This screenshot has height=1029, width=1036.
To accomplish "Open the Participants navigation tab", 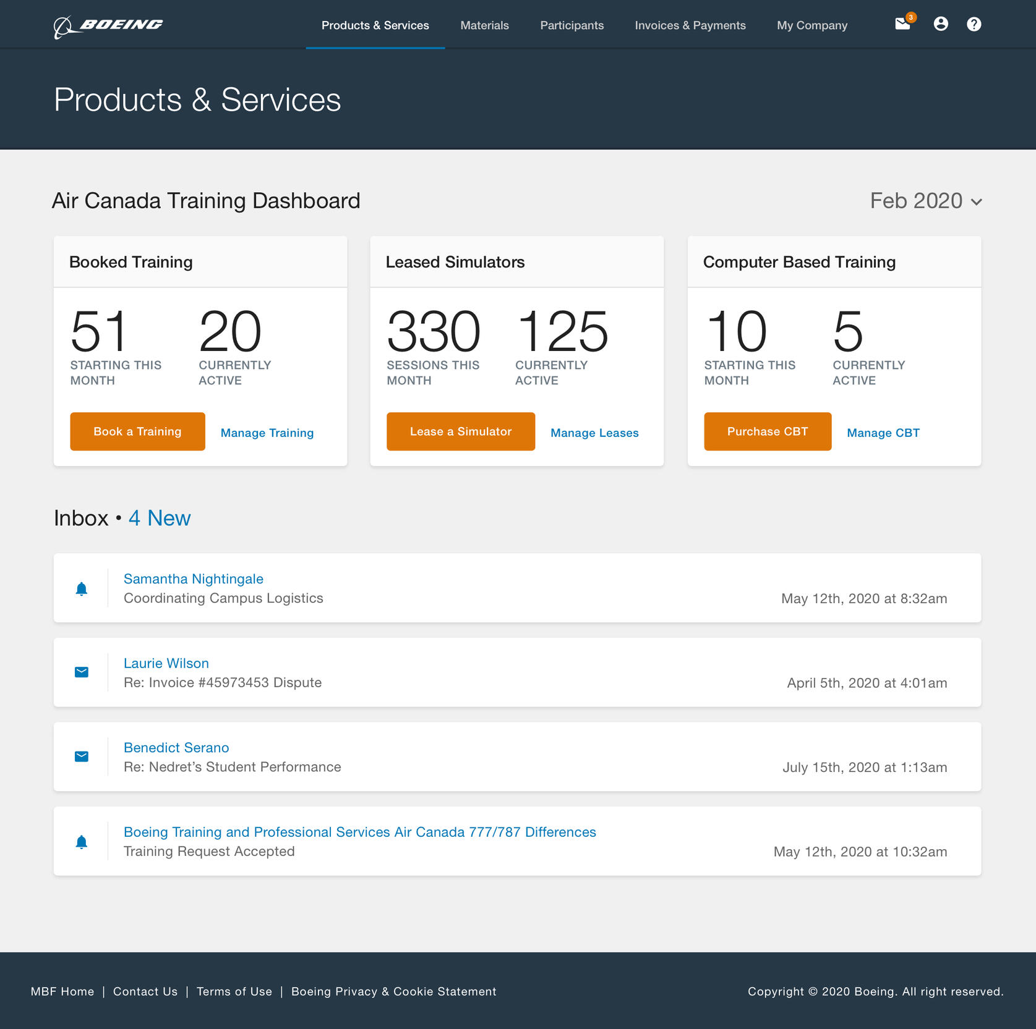I will pos(572,25).
